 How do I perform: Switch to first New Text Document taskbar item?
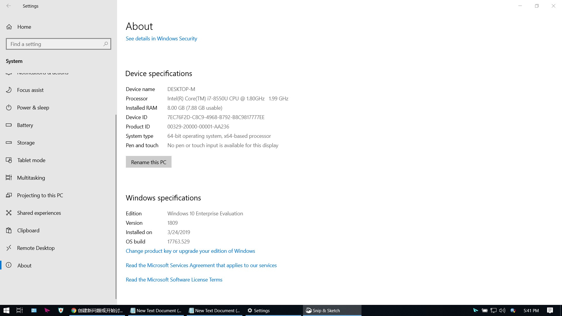point(156,310)
